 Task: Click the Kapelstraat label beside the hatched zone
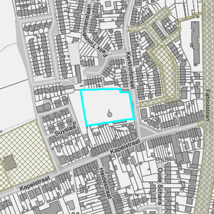point(35,184)
